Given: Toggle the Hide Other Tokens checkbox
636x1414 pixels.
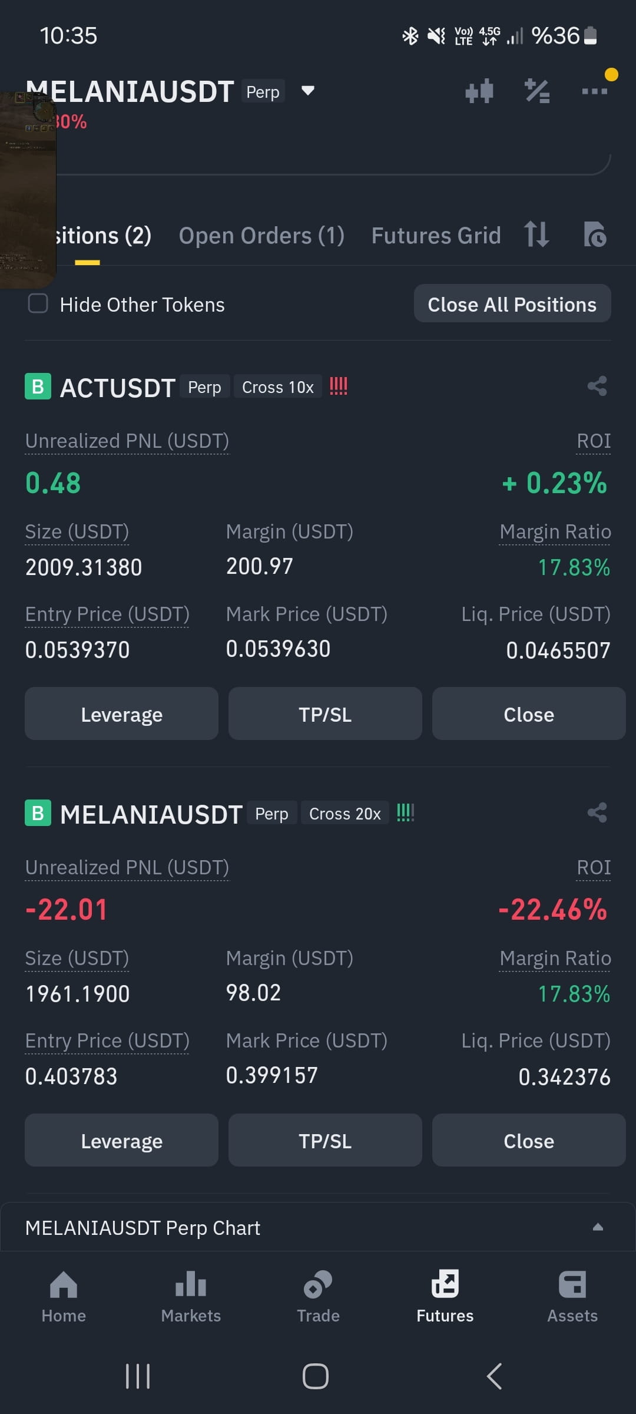Looking at the screenshot, I should [x=38, y=304].
